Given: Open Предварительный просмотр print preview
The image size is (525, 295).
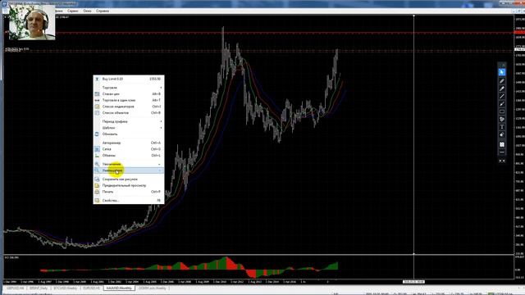Looking at the screenshot, I should 129,185.
